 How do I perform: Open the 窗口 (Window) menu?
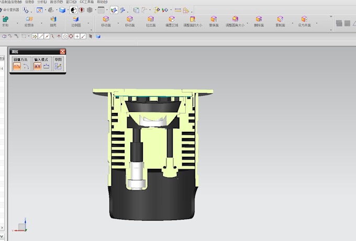pyautogui.click(x=71, y=2)
